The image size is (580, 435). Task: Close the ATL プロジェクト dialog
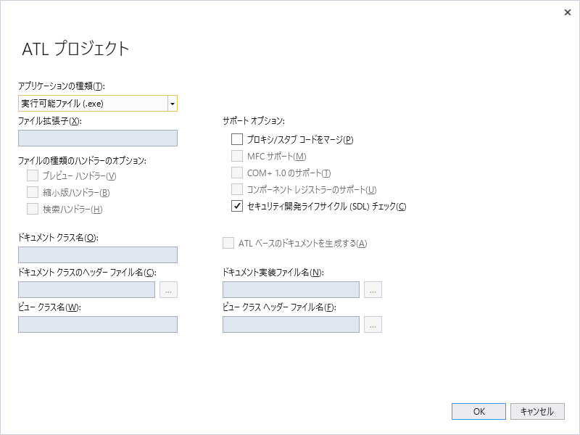point(568,12)
